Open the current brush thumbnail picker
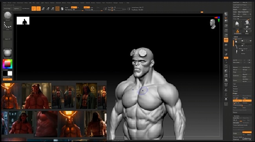Image resolution: width=255 pixels, height=142 pixels. click(7, 16)
